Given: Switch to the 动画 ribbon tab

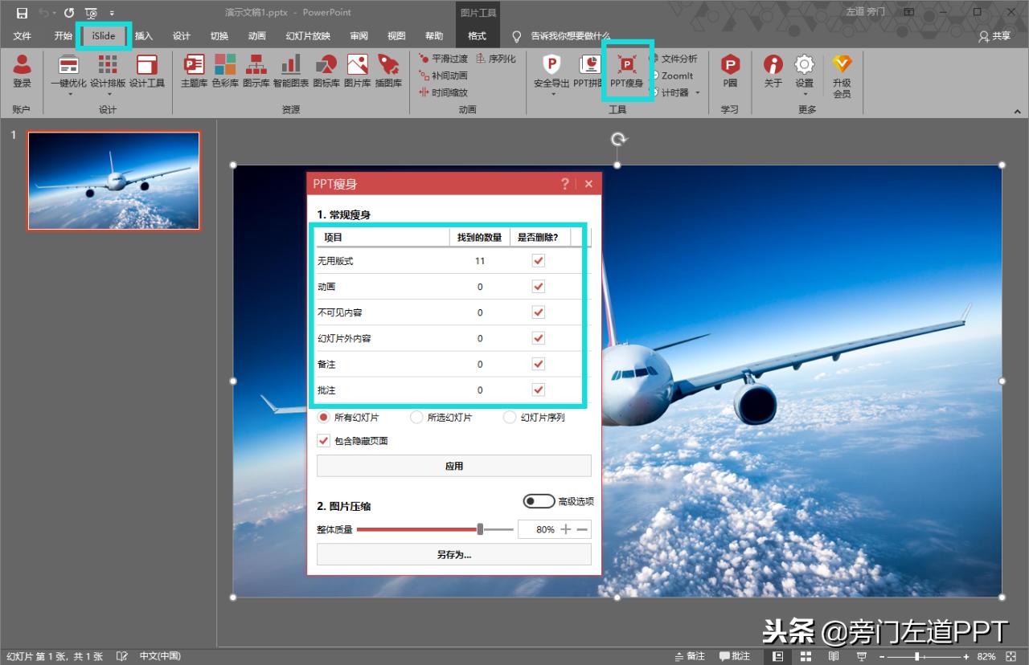Looking at the screenshot, I should point(256,36).
